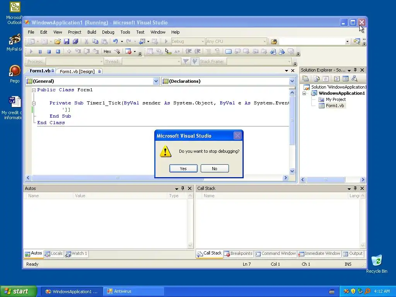Click the Refresh icon in Solution Explorer
This screenshot has height=297, width=396.
click(326, 79)
